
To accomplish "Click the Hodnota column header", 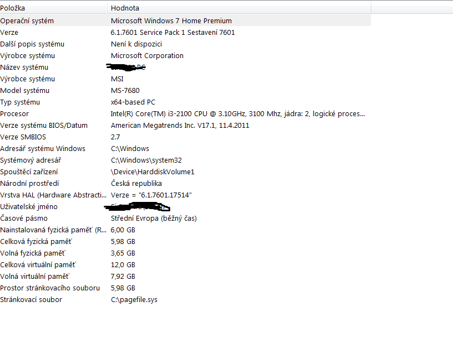I will tap(239, 8).
